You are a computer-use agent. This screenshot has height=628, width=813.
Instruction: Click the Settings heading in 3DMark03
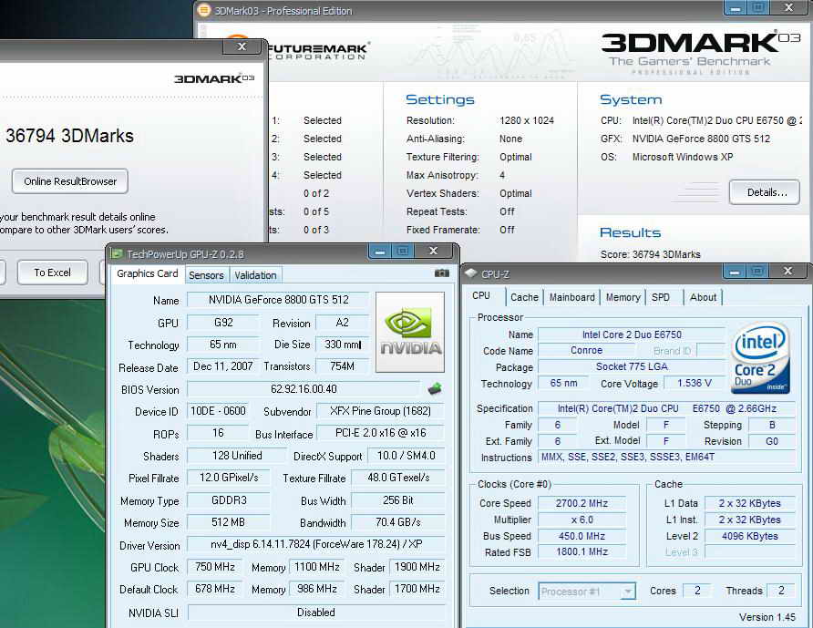pyautogui.click(x=439, y=99)
